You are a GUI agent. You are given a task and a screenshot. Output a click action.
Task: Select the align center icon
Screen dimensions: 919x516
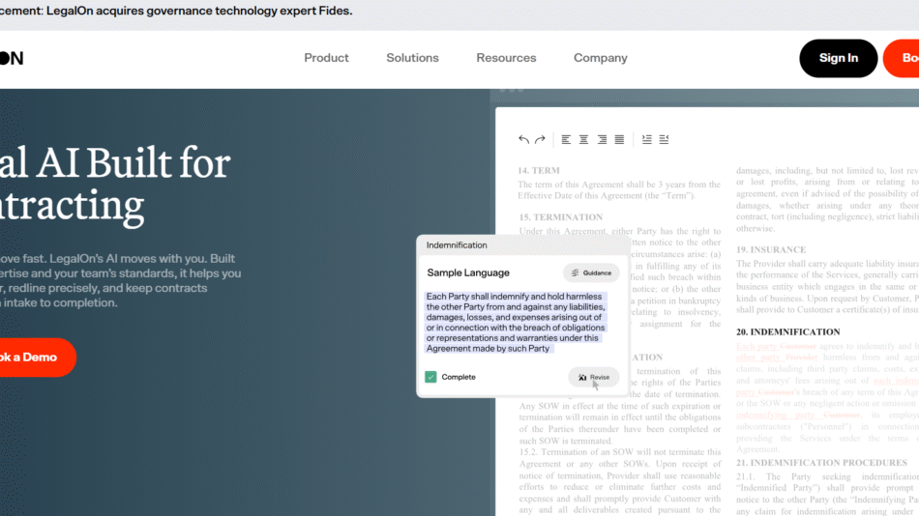pyautogui.click(x=584, y=140)
